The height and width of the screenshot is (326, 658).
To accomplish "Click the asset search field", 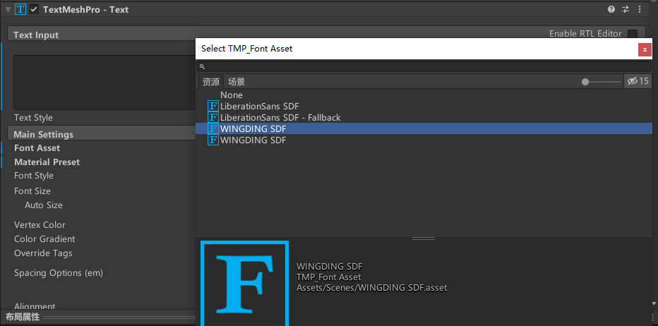I will coord(424,66).
